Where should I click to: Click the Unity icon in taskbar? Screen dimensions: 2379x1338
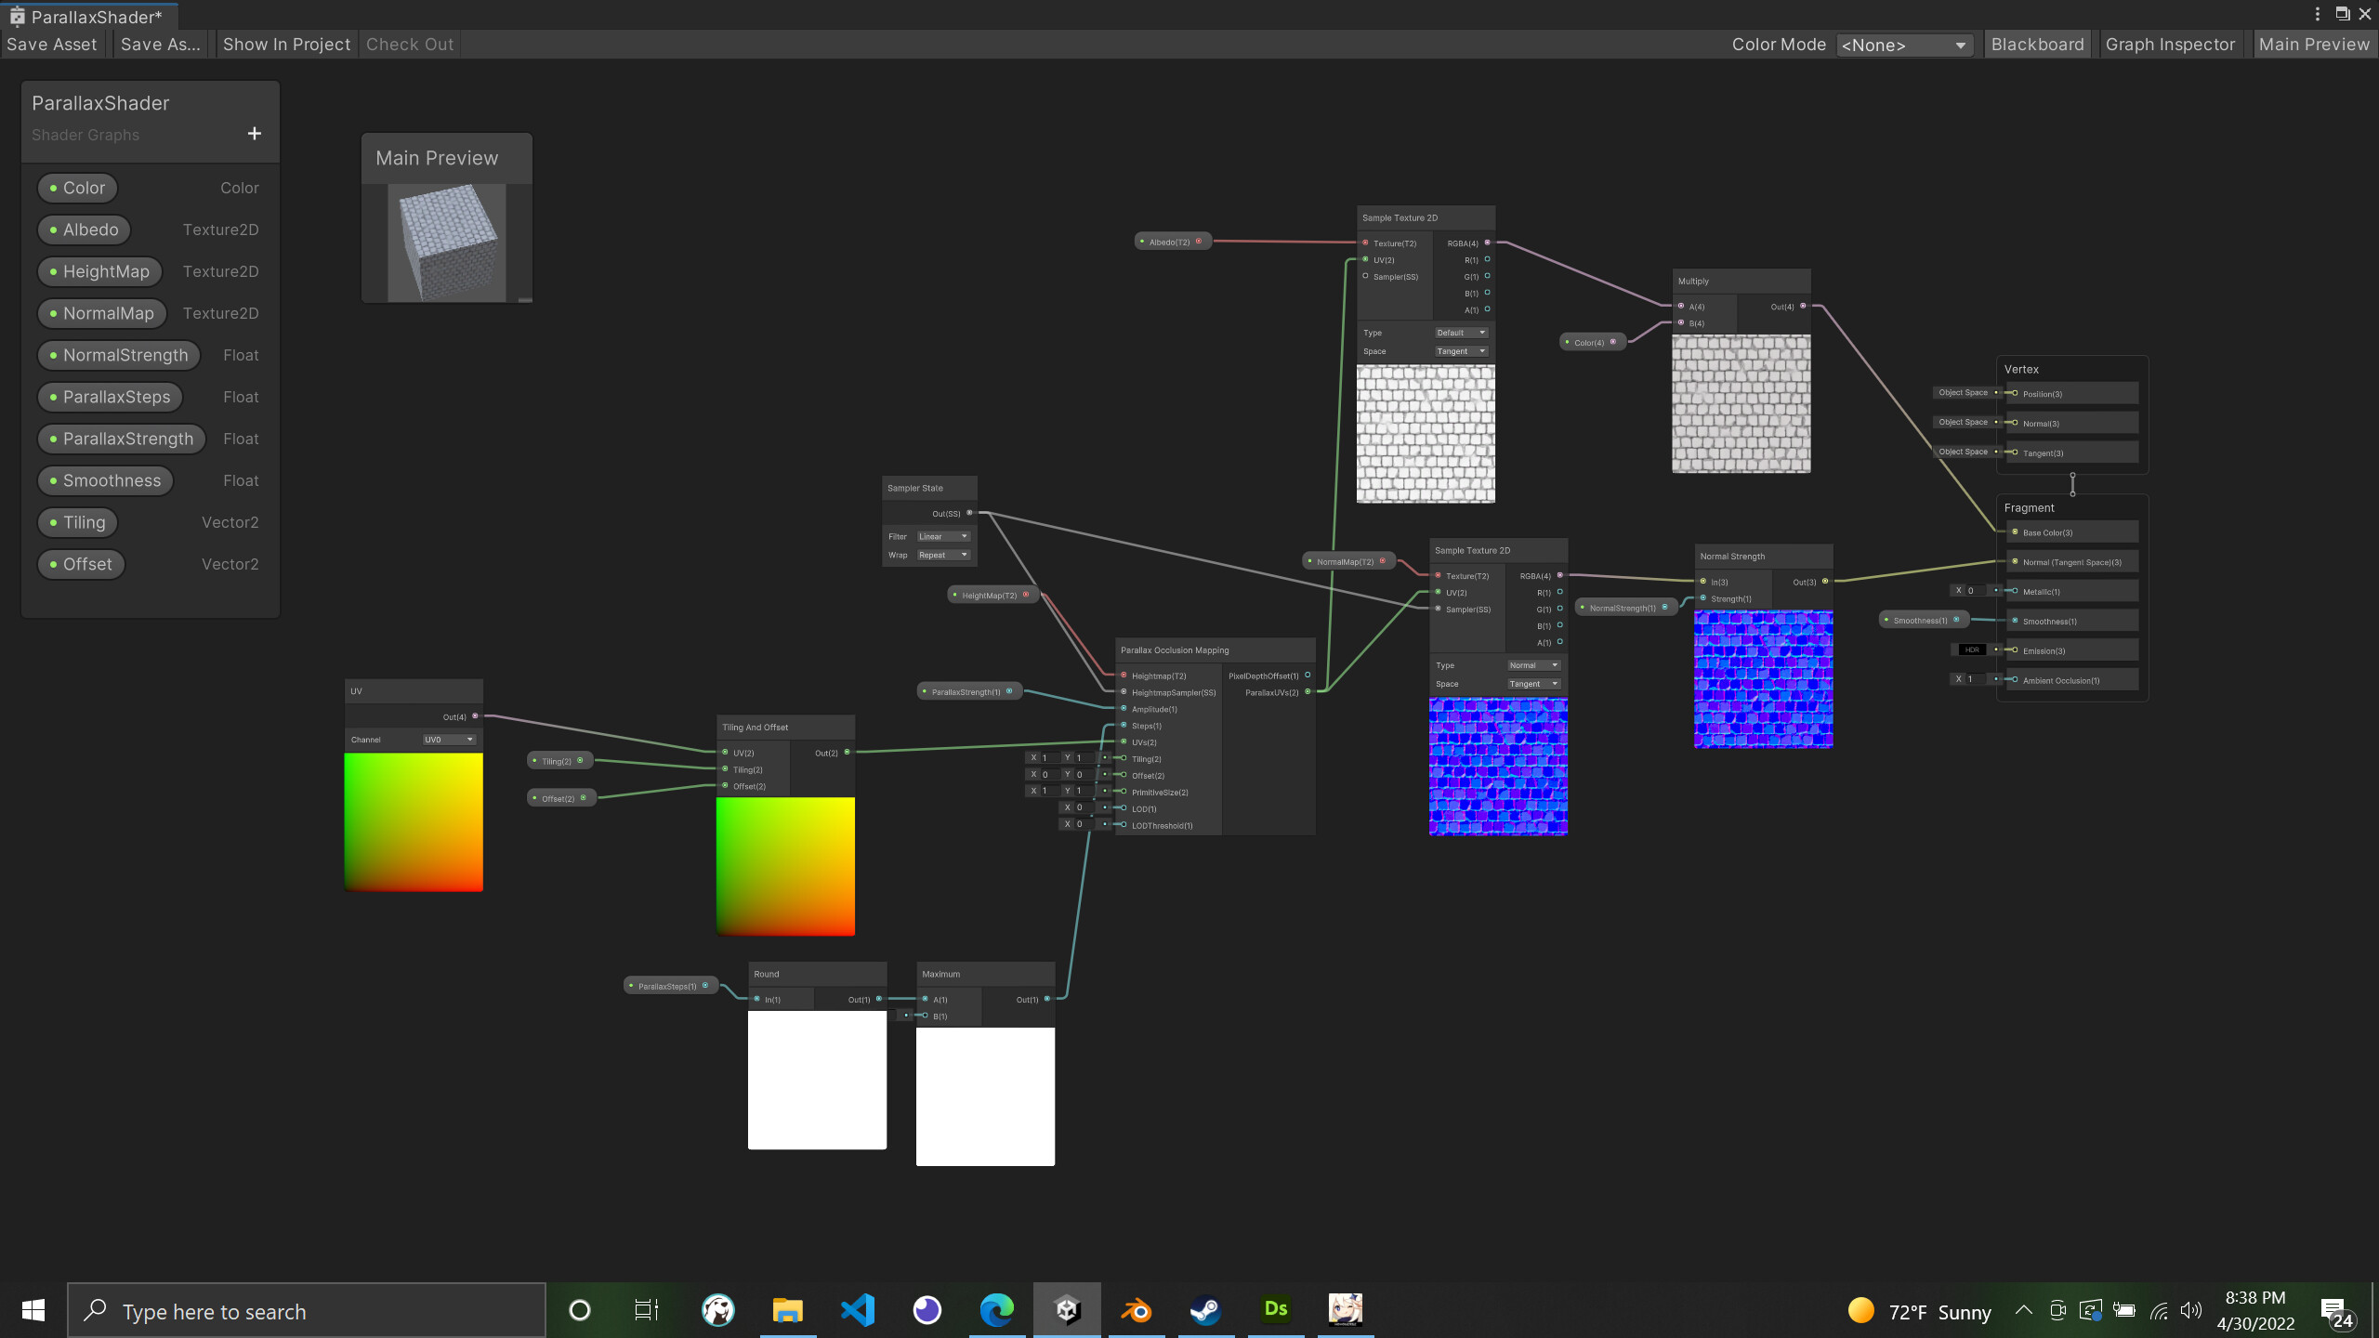pyautogui.click(x=1067, y=1310)
